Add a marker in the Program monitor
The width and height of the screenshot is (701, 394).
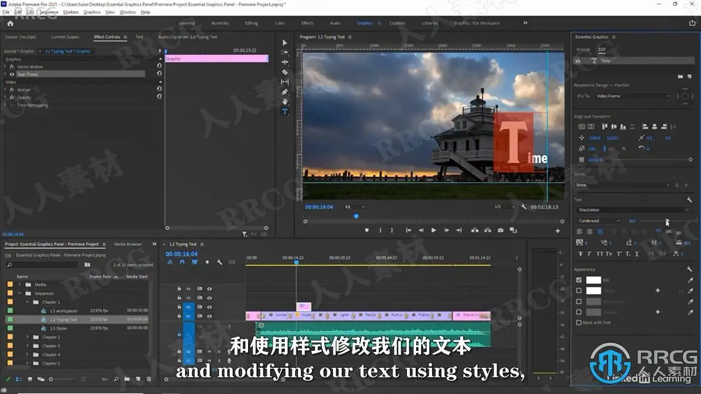click(366, 230)
